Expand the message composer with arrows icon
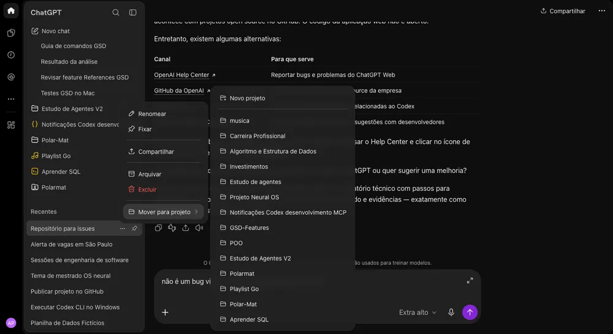 click(x=470, y=280)
